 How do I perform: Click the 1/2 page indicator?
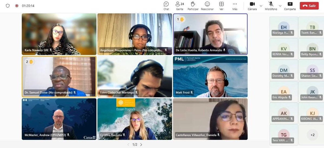[x=135, y=145]
